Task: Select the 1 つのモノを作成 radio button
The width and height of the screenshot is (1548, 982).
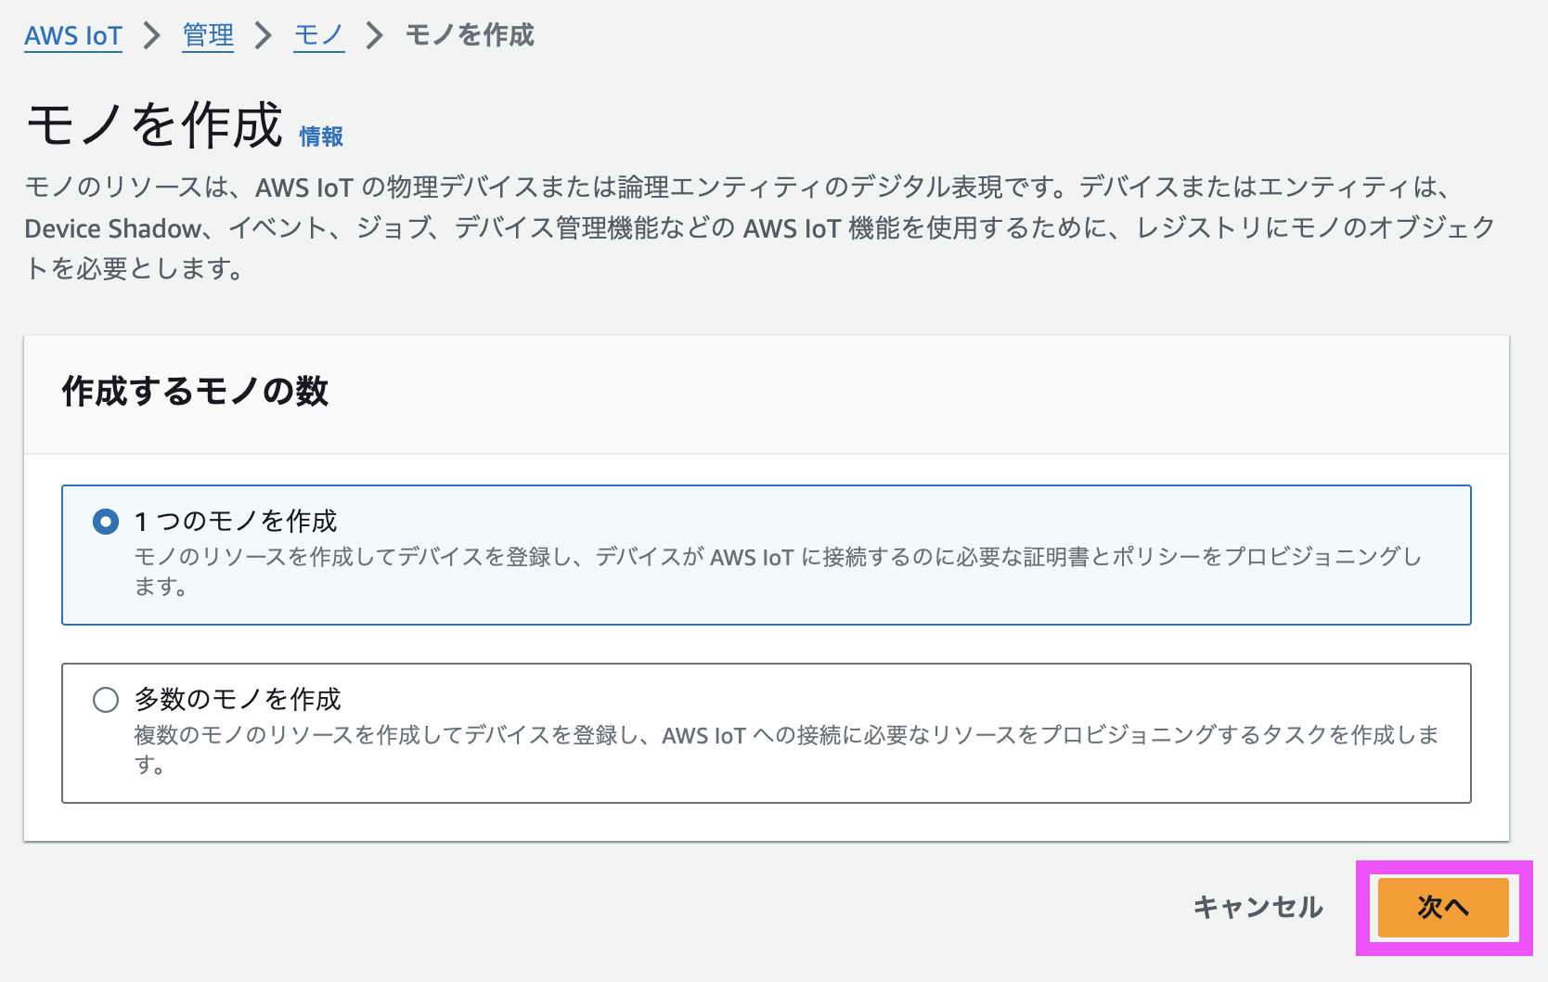Action: [106, 522]
